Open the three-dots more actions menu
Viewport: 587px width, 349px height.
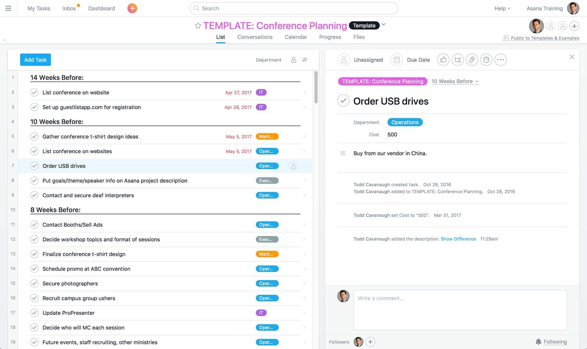500,60
